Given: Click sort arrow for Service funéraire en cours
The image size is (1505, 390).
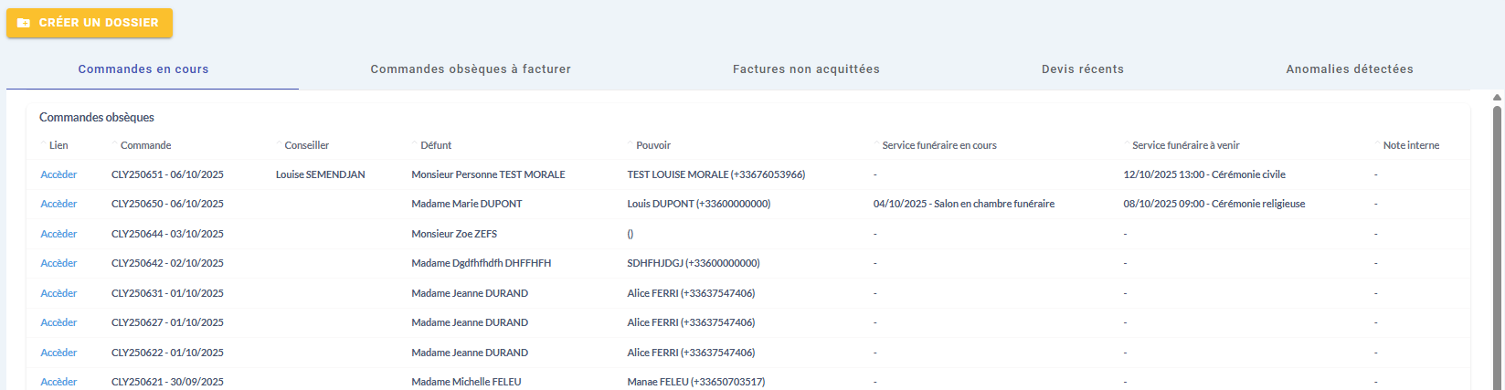Looking at the screenshot, I should tap(877, 143).
